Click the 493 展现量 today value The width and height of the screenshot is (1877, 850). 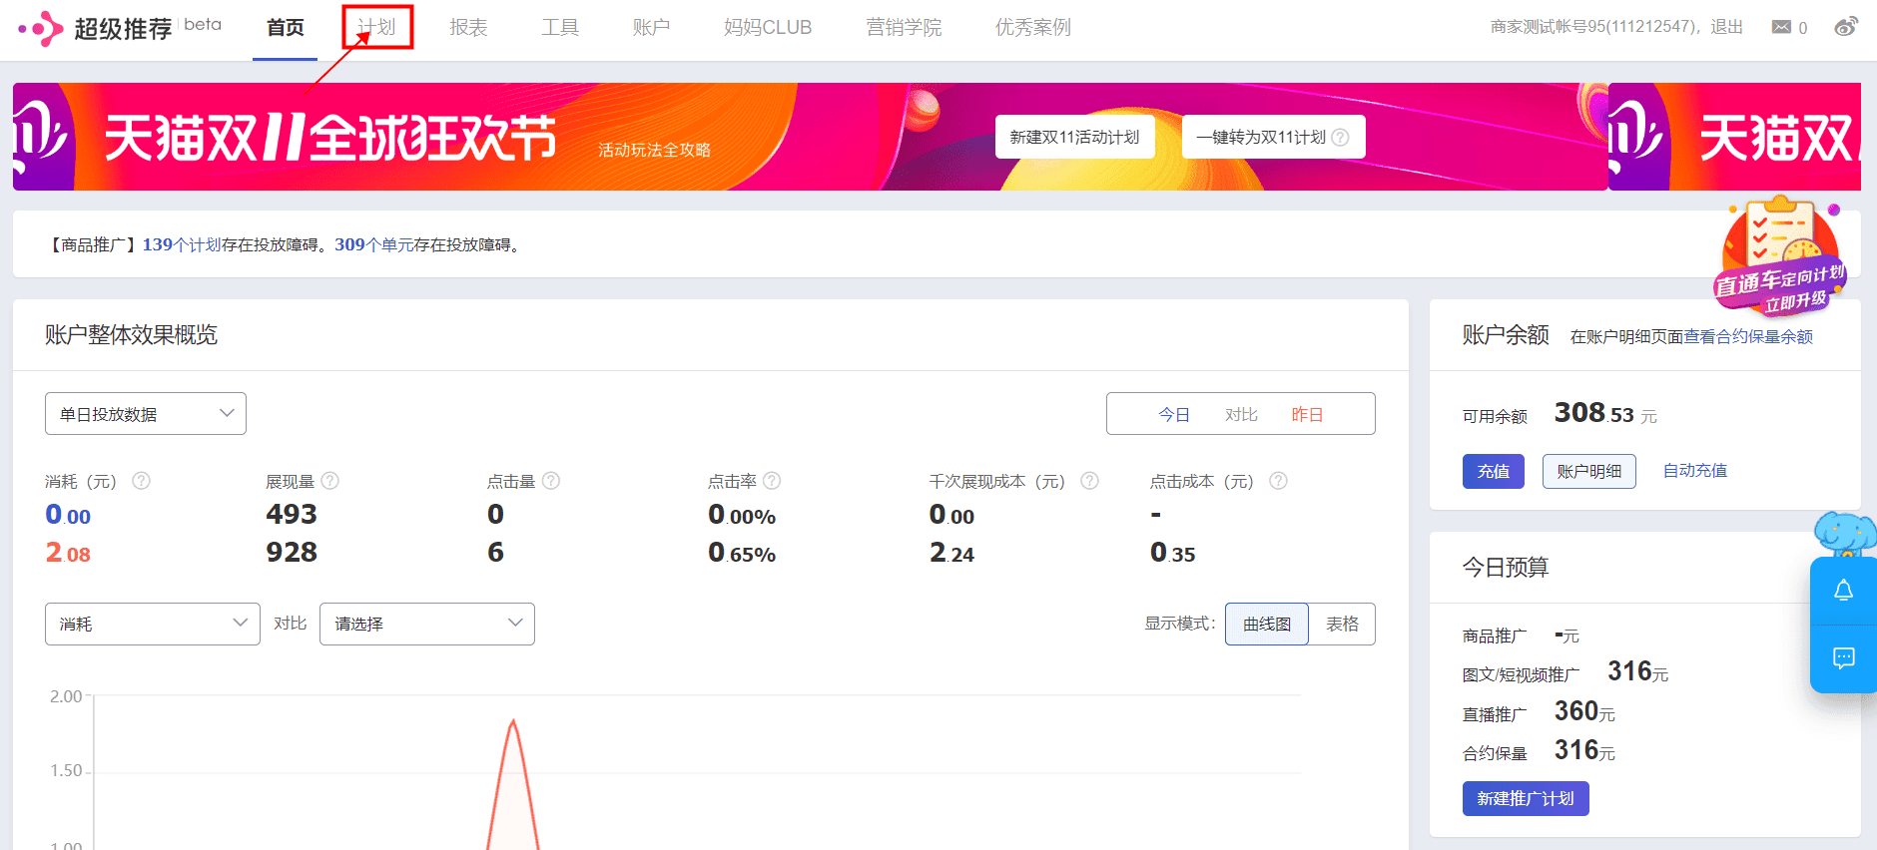[292, 514]
